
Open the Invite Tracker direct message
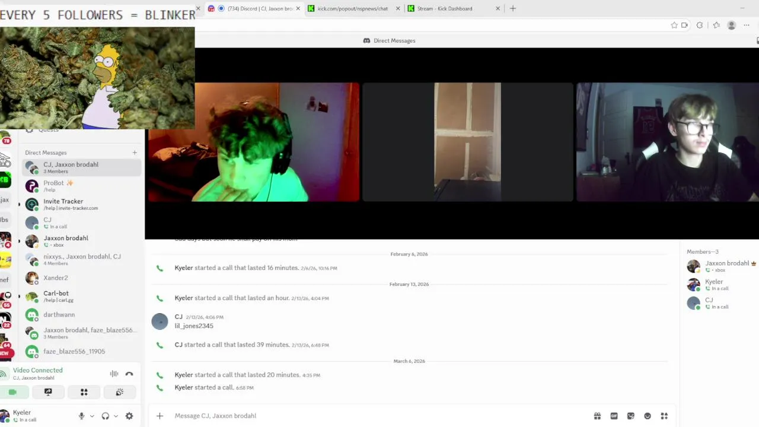tap(82, 205)
